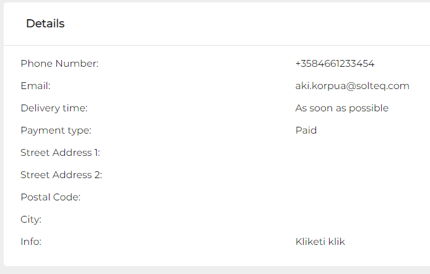Click the City label
The height and width of the screenshot is (274, 430).
31,220
